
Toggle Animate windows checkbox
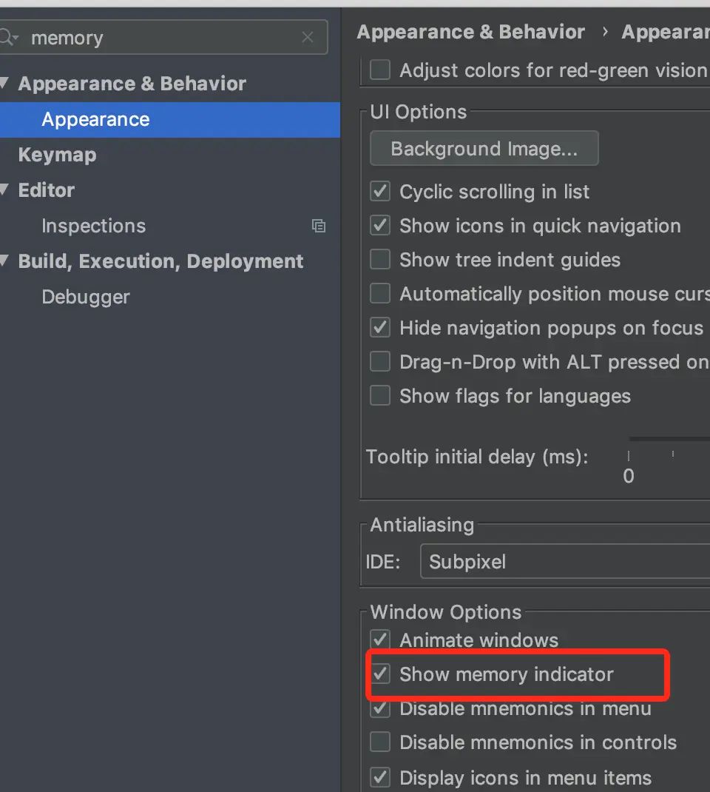click(380, 640)
